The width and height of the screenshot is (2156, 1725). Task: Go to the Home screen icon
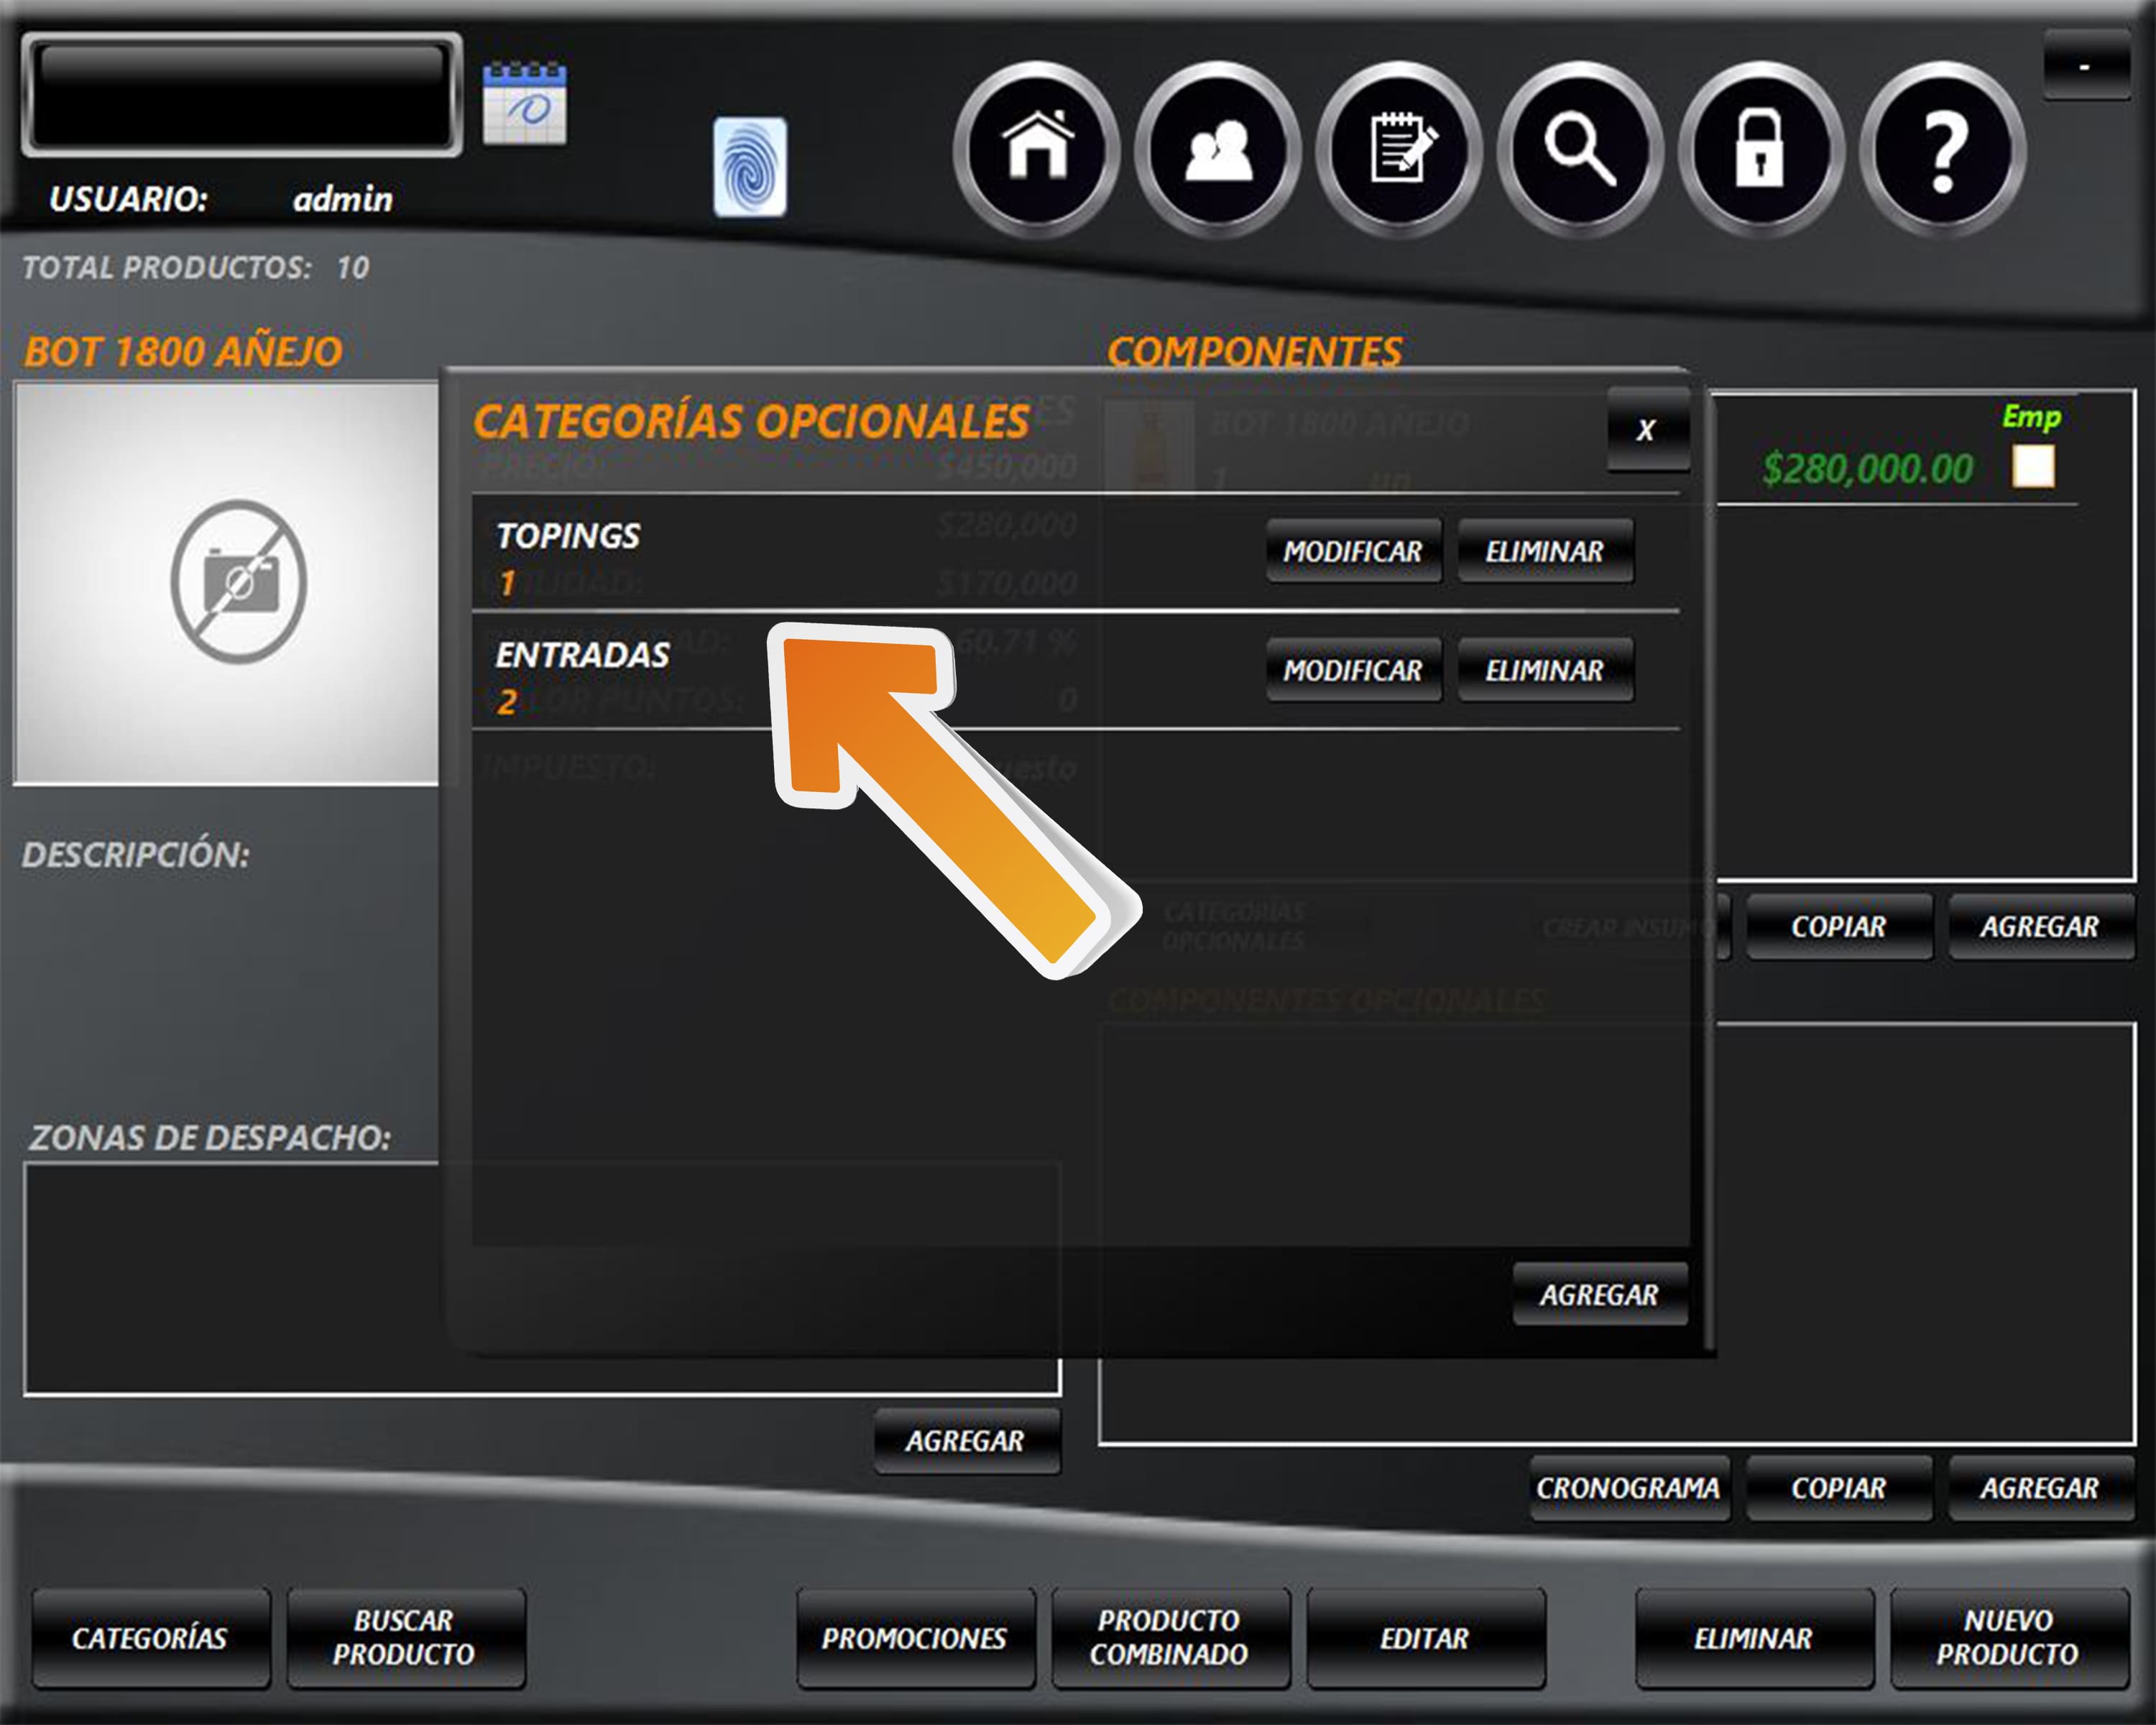(1037, 149)
